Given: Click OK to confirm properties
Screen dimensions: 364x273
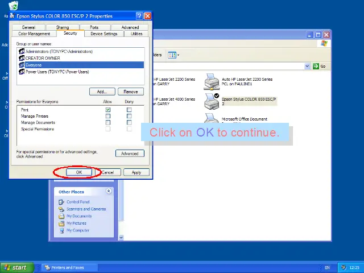Looking at the screenshot, I should tap(79, 172).
